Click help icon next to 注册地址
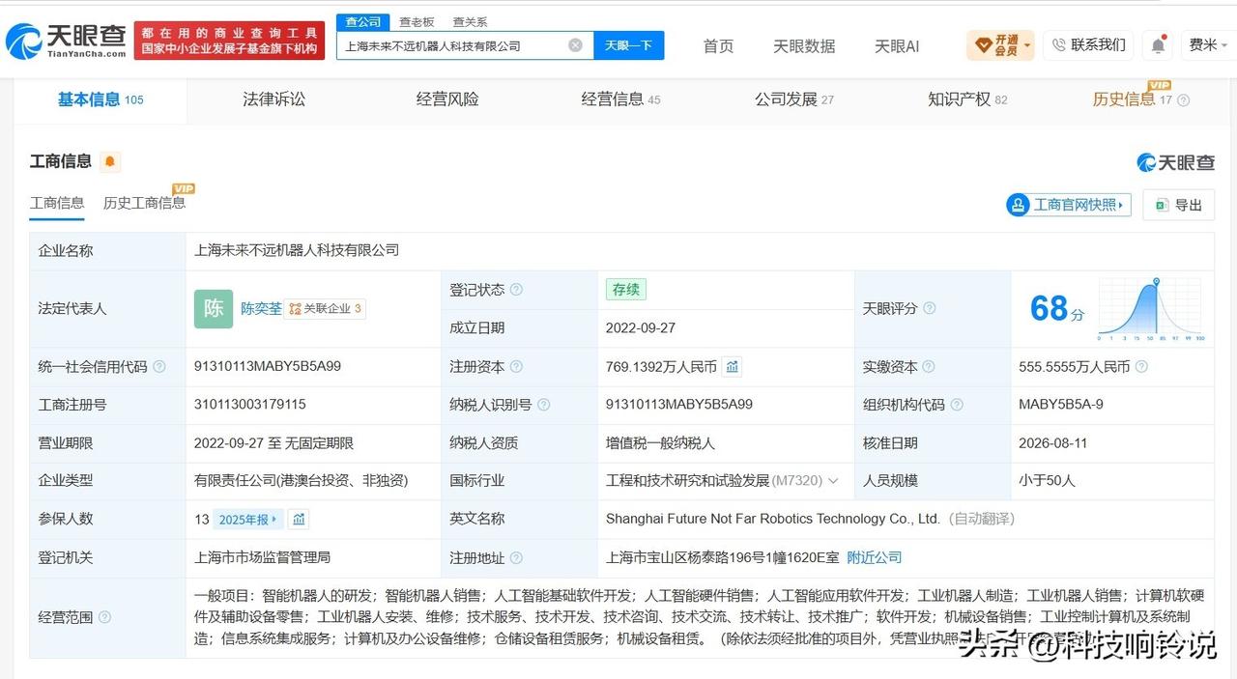Screen dimensions: 1237x679 [x=516, y=557]
